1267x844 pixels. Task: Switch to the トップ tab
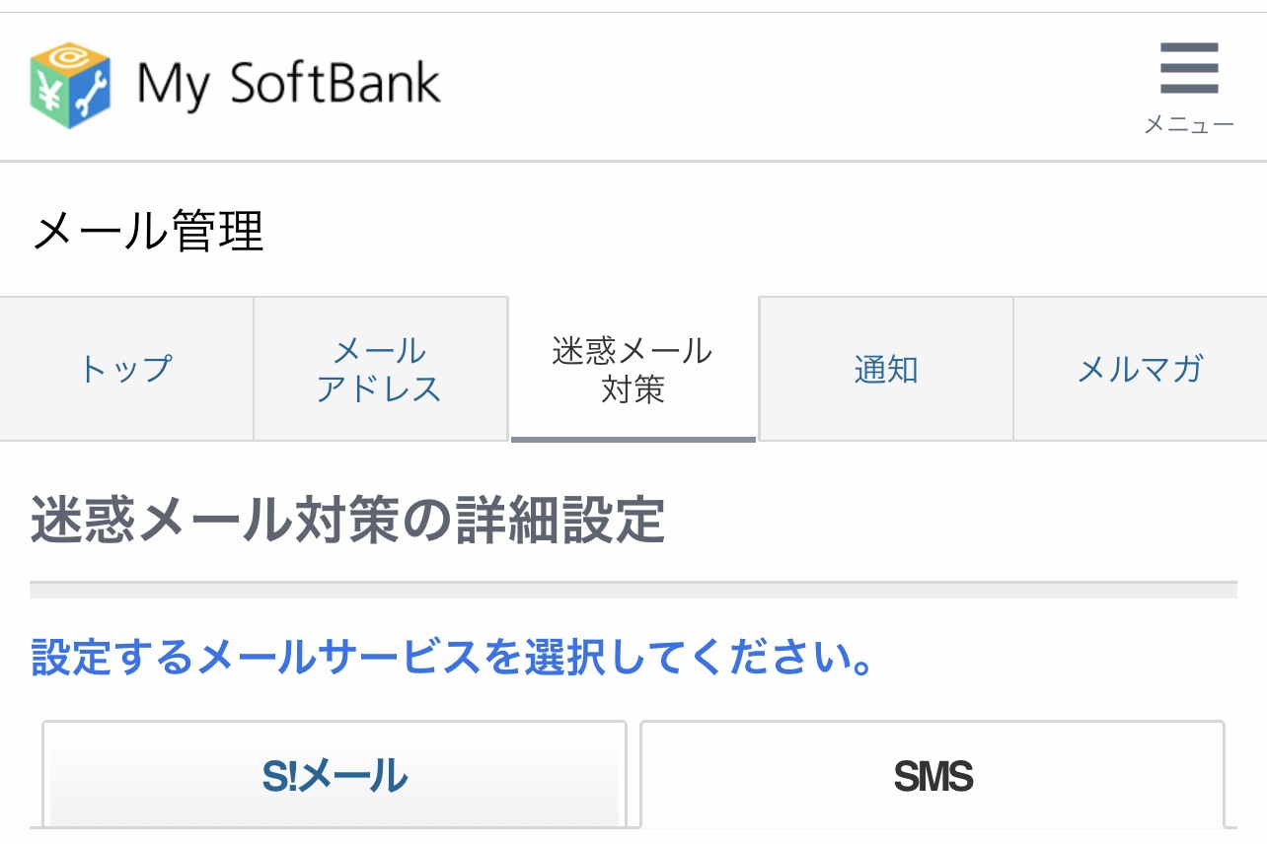pyautogui.click(x=126, y=369)
